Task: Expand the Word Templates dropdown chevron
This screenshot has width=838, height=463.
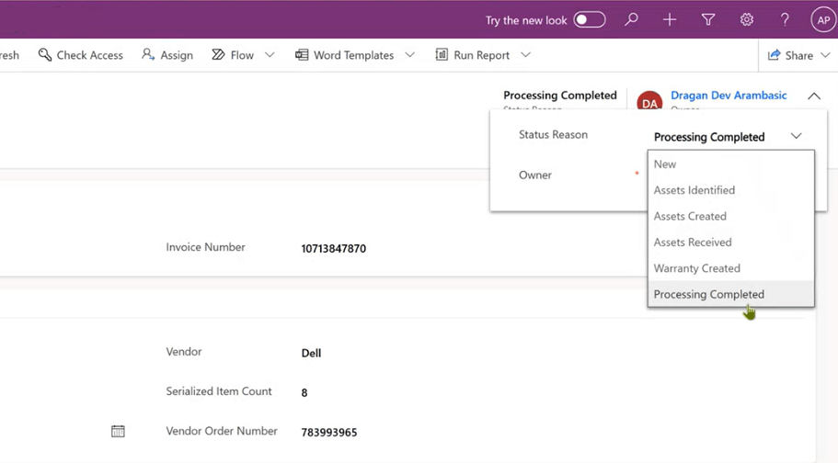Action: pos(410,55)
